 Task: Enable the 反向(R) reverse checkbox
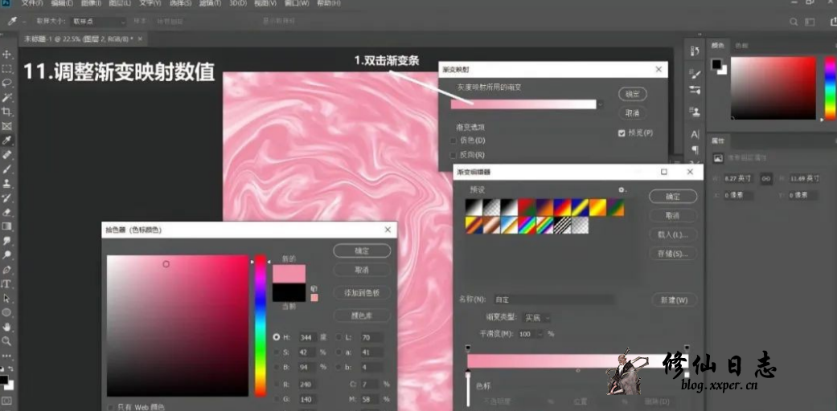click(454, 154)
